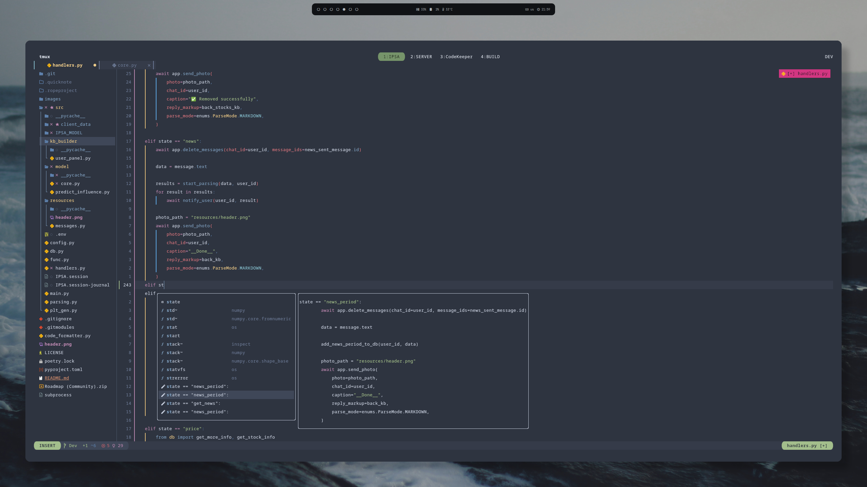Collapse the resources folder
The image size is (867, 487).
tap(59, 201)
